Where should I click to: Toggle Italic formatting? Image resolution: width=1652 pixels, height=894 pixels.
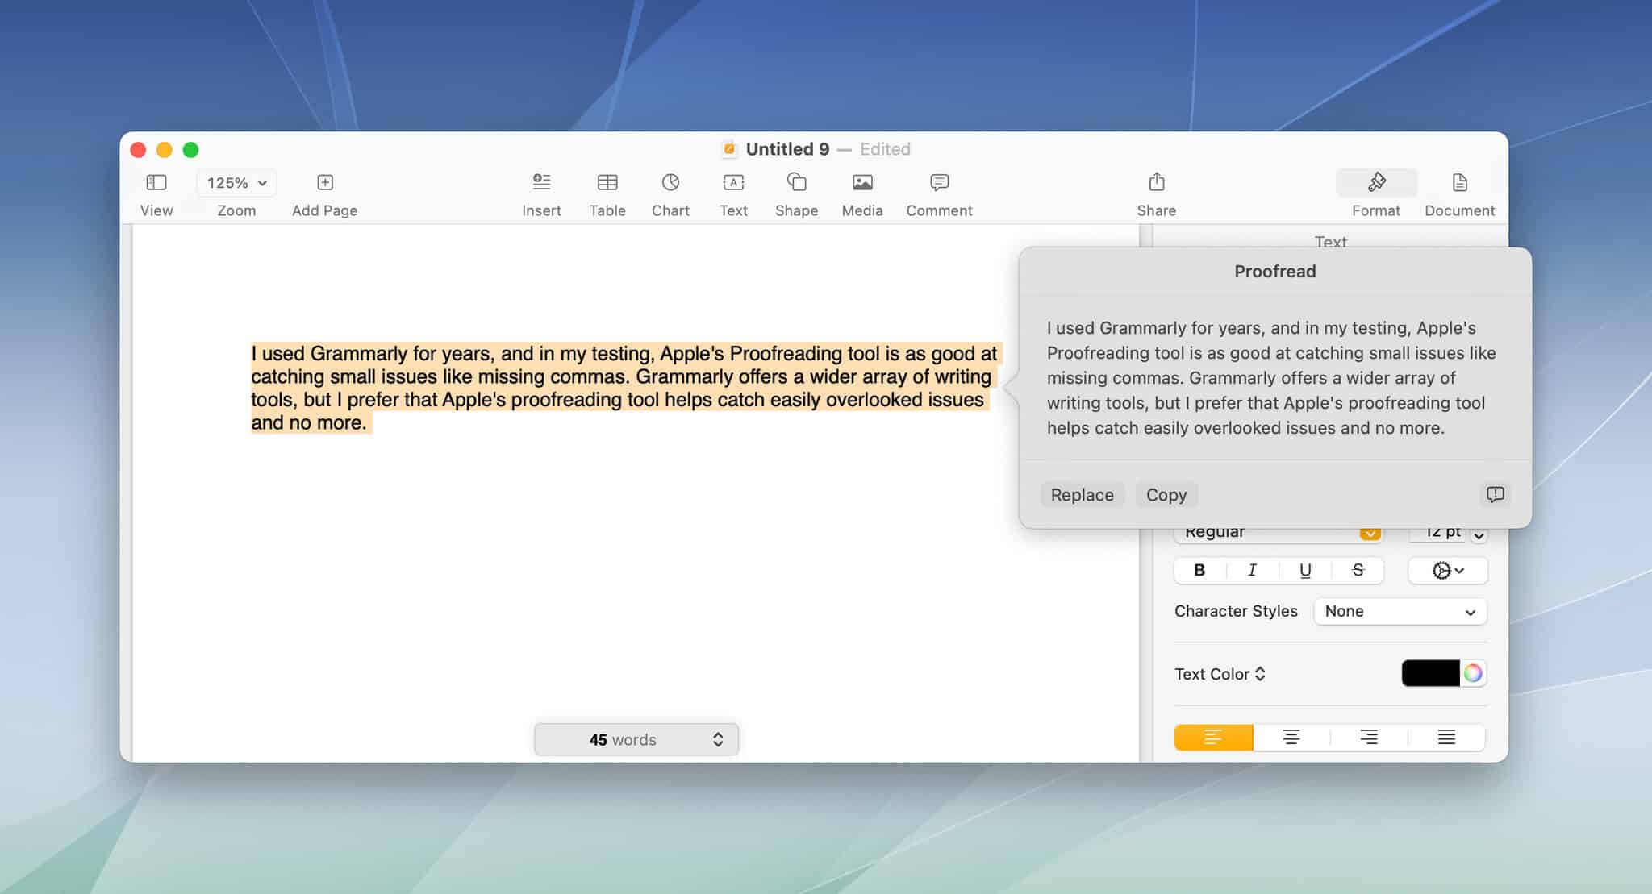[1252, 571]
